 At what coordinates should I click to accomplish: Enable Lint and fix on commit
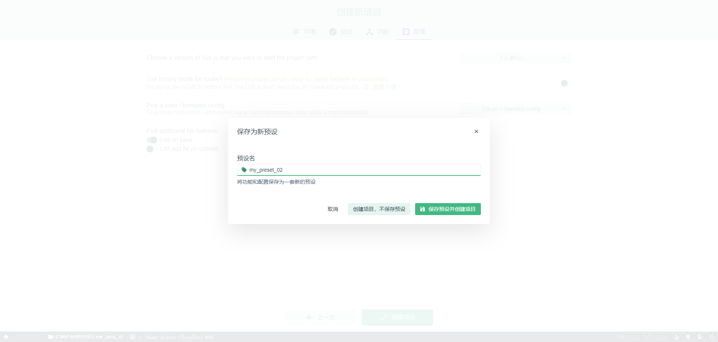pyautogui.click(x=150, y=149)
